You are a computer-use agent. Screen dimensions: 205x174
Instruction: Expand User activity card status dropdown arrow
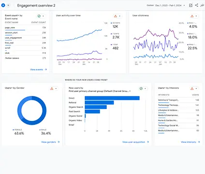[120, 16]
